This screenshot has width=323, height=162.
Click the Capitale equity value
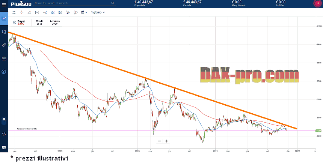[192, 2]
